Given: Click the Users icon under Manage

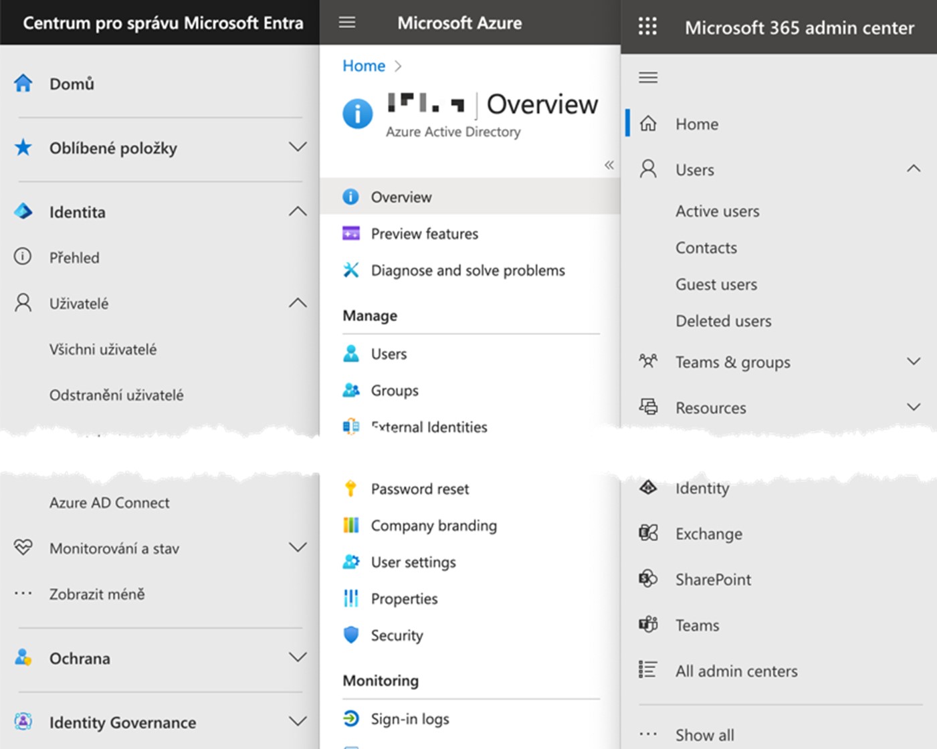Looking at the screenshot, I should click(x=351, y=353).
